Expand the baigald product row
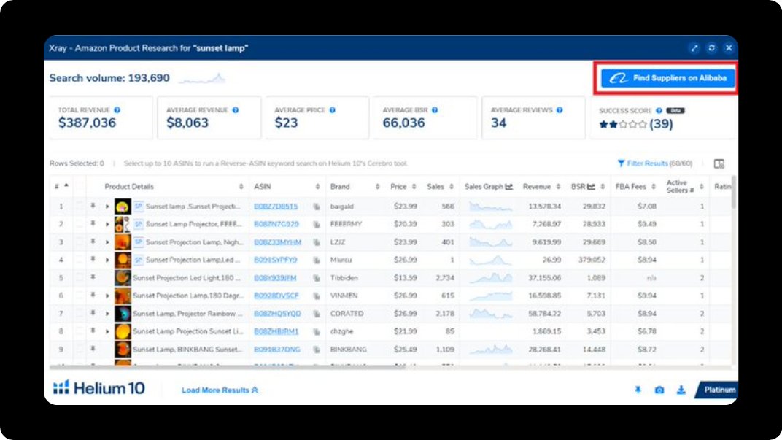 107,207
